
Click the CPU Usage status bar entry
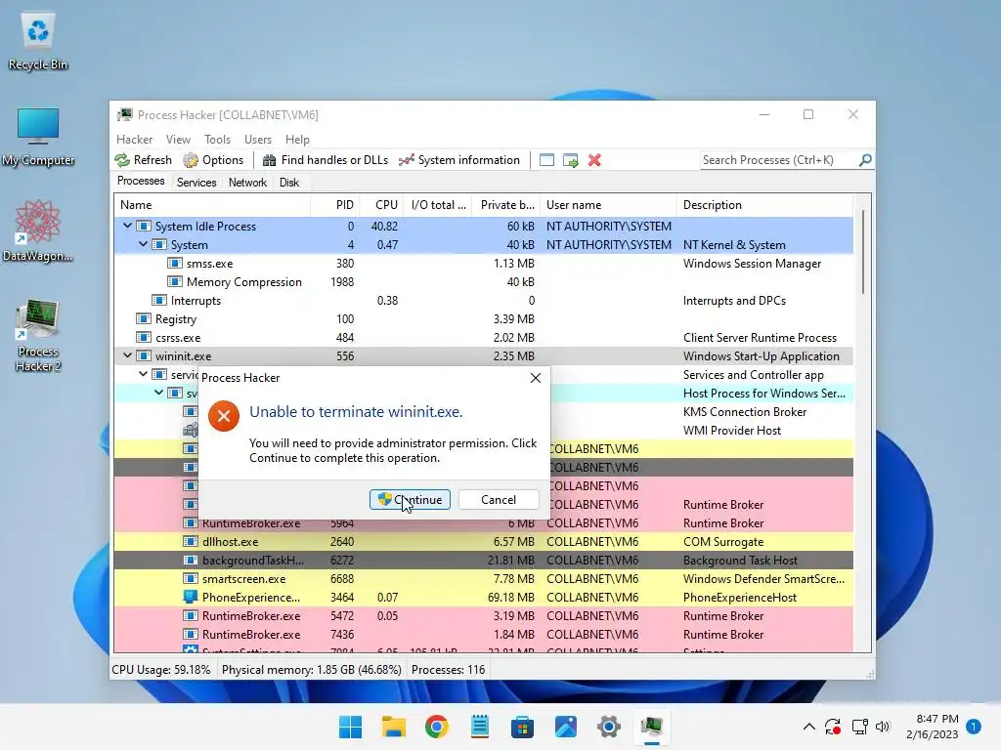[x=161, y=670]
